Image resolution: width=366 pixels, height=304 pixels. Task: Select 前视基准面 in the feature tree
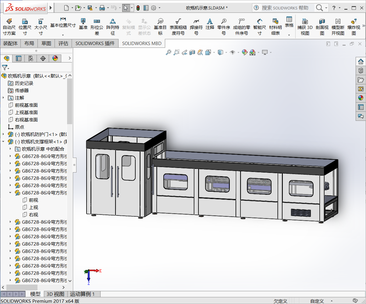point(26,105)
